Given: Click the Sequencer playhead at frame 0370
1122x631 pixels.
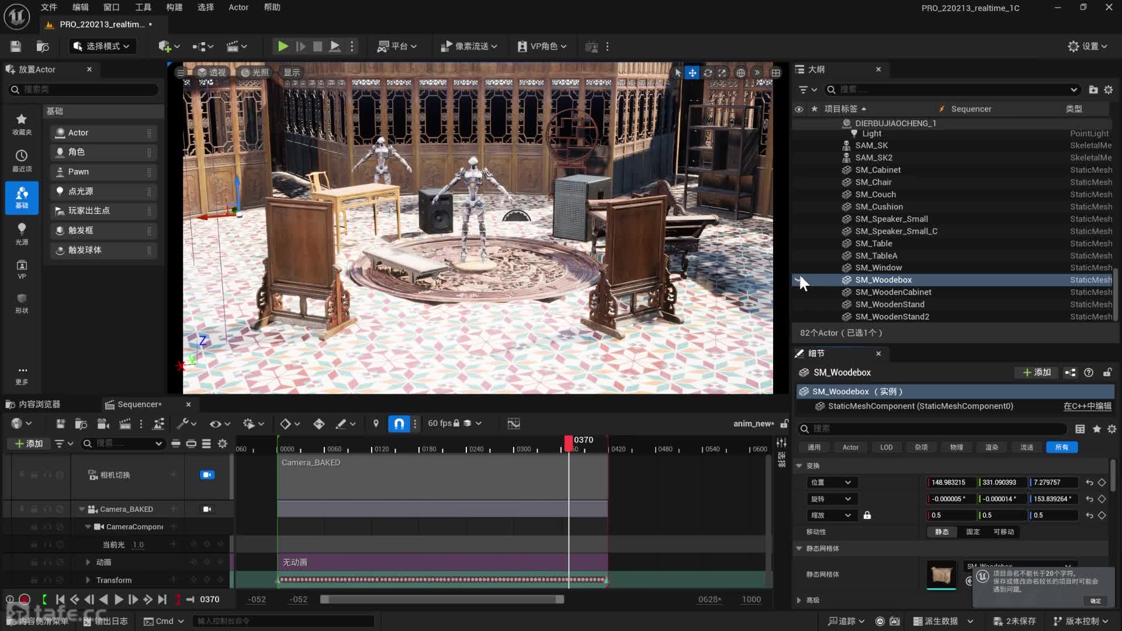Looking at the screenshot, I should click(x=569, y=443).
